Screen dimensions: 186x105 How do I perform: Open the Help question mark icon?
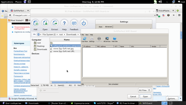pyautogui.click(x=64, y=23)
